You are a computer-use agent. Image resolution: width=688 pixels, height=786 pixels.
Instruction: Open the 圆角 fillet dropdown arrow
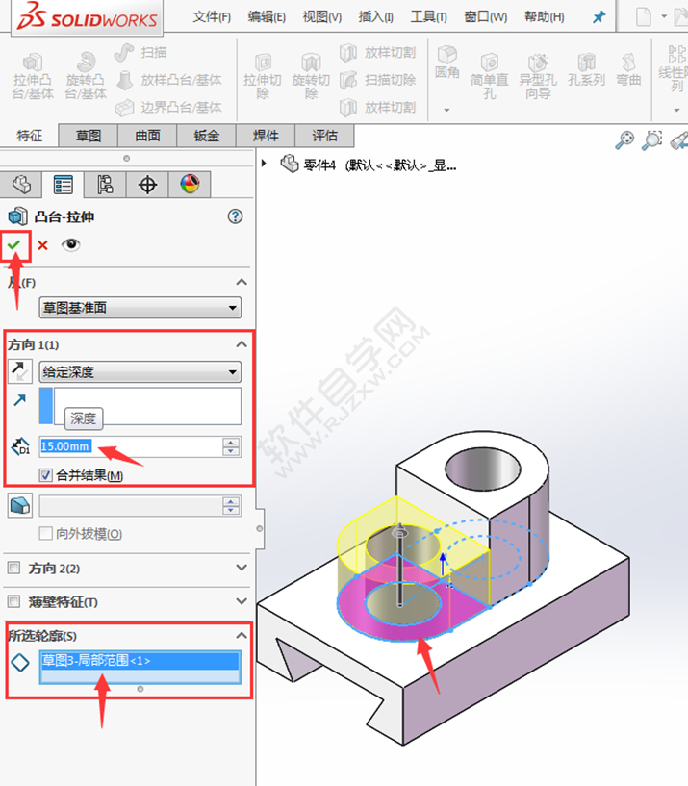[x=446, y=110]
